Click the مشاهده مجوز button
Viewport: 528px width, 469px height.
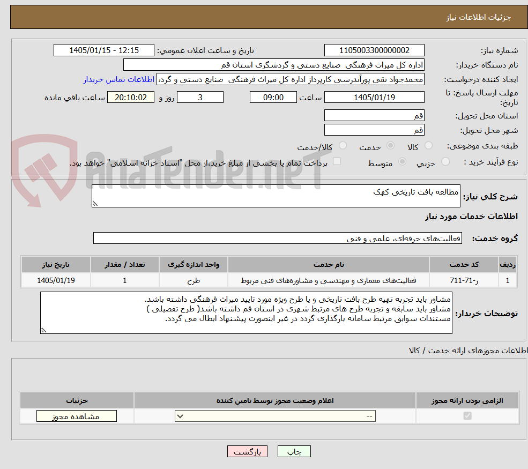77,416
